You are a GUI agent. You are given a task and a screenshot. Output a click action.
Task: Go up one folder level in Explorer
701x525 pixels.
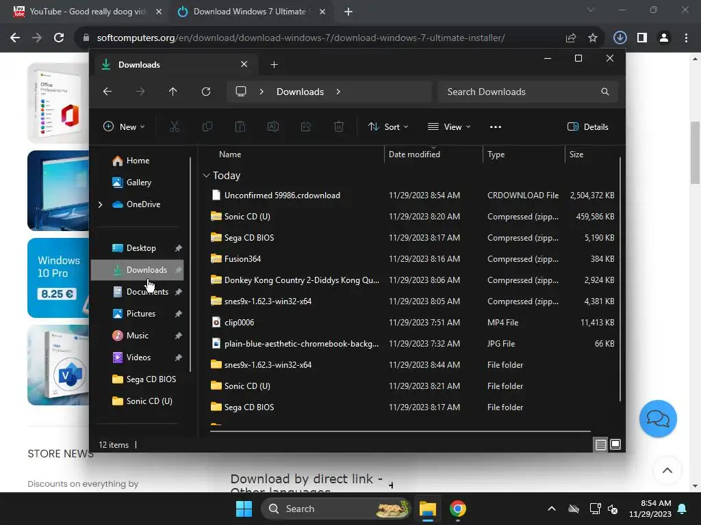coord(173,92)
